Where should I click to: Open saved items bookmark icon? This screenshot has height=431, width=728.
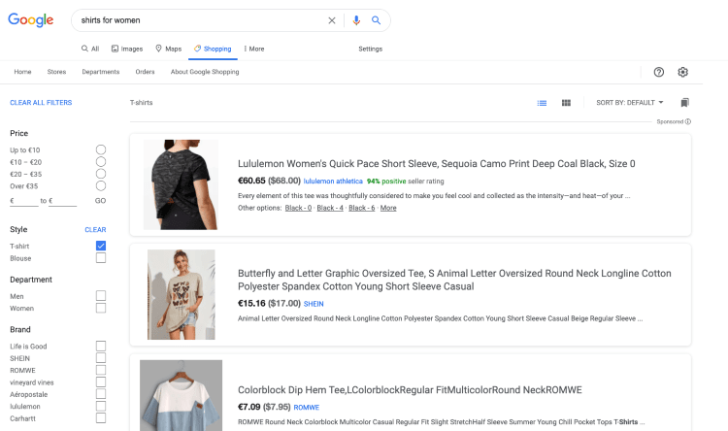click(x=685, y=103)
